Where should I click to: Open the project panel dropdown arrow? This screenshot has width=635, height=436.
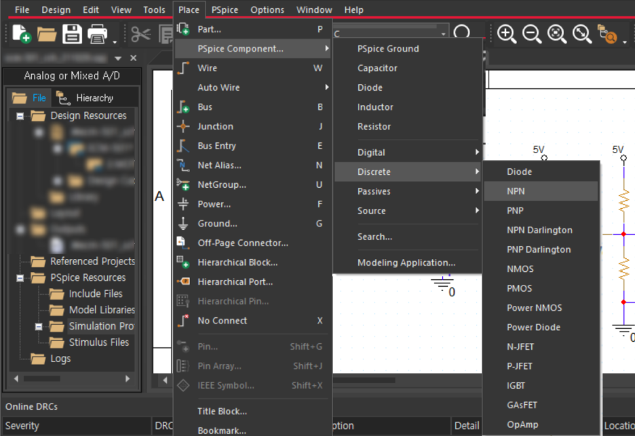[118, 58]
